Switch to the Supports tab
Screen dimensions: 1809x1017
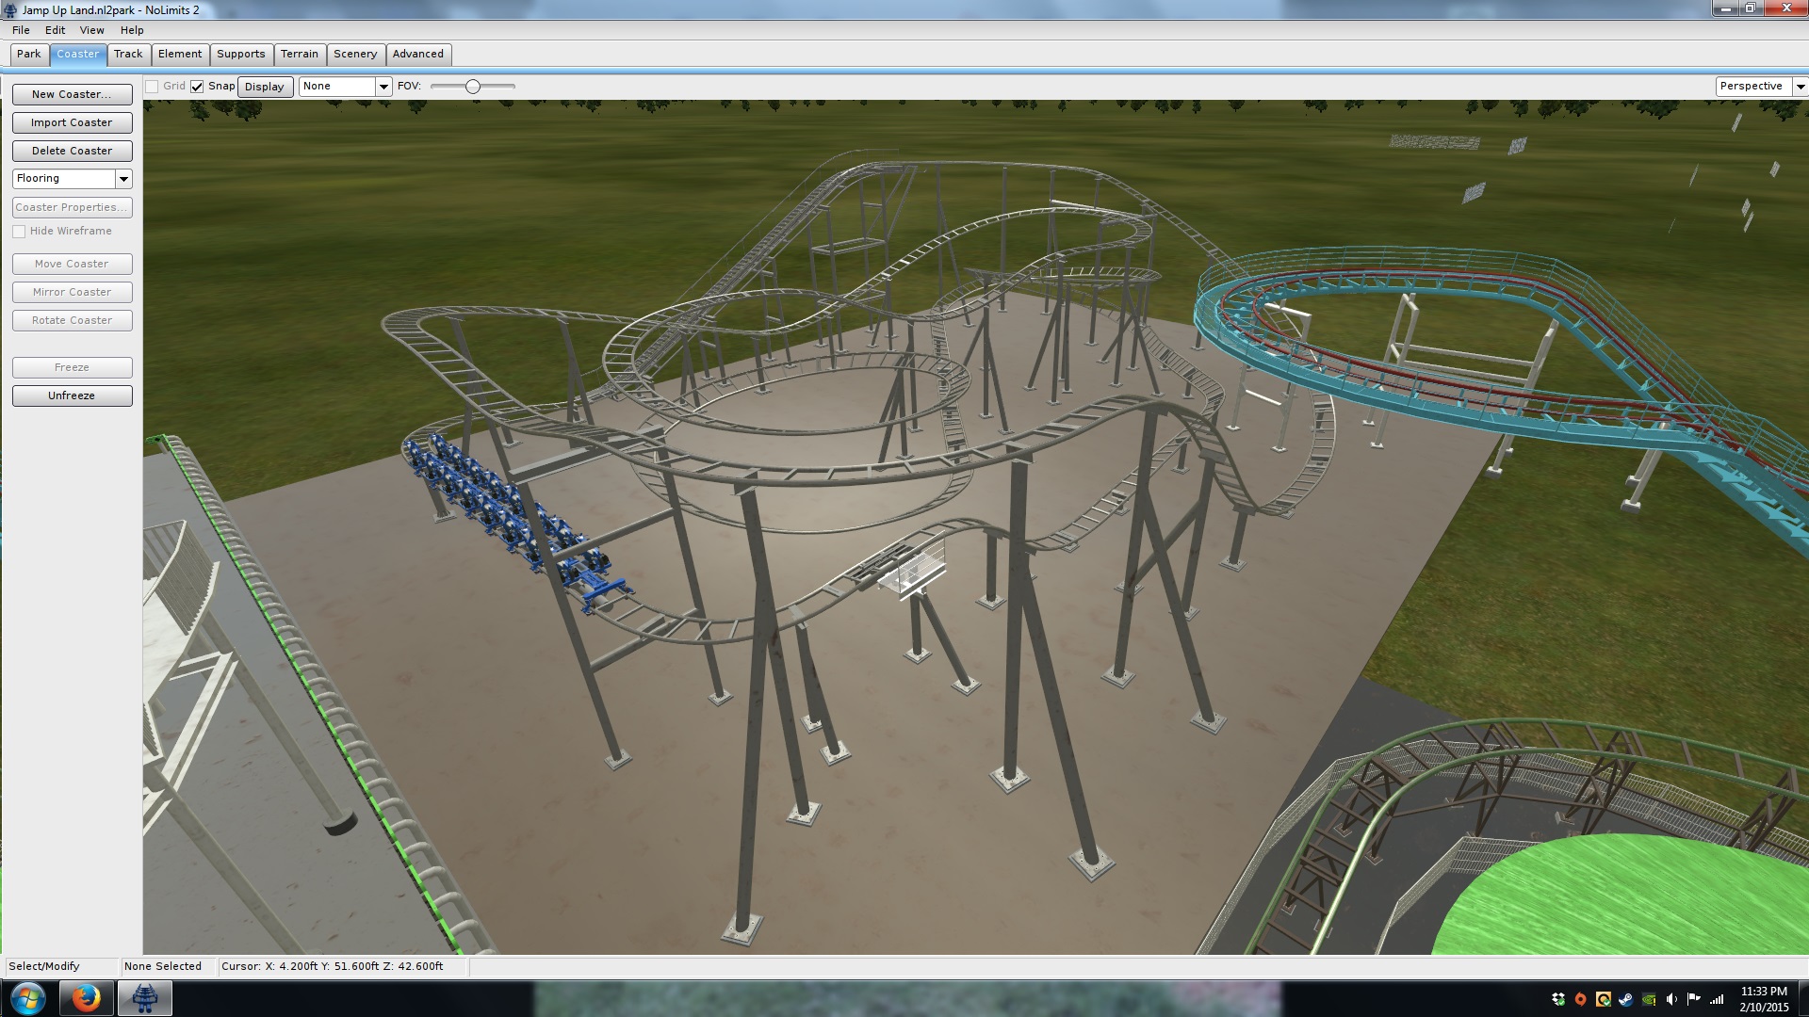click(x=240, y=55)
